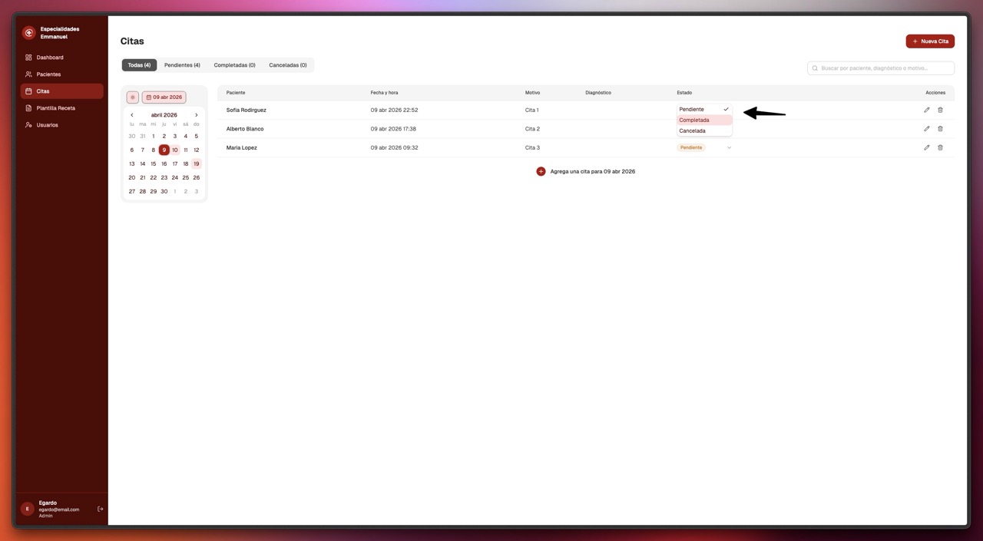983x541 pixels.
Task: Open the 09 abr 2026 date button
Action: coord(164,97)
